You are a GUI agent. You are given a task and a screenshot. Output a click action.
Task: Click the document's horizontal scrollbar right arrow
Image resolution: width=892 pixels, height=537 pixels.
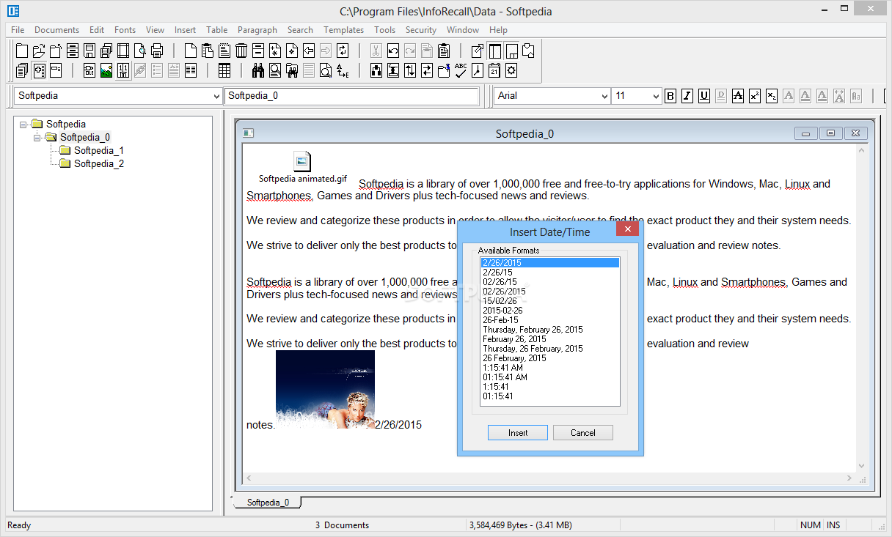[851, 478]
